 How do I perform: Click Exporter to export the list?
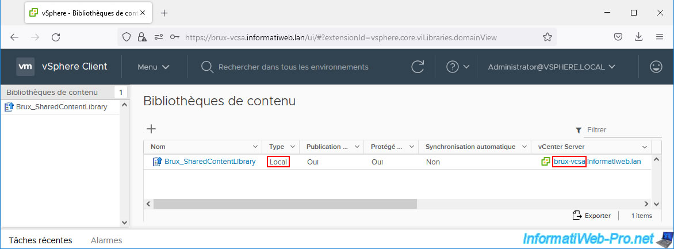click(591, 216)
